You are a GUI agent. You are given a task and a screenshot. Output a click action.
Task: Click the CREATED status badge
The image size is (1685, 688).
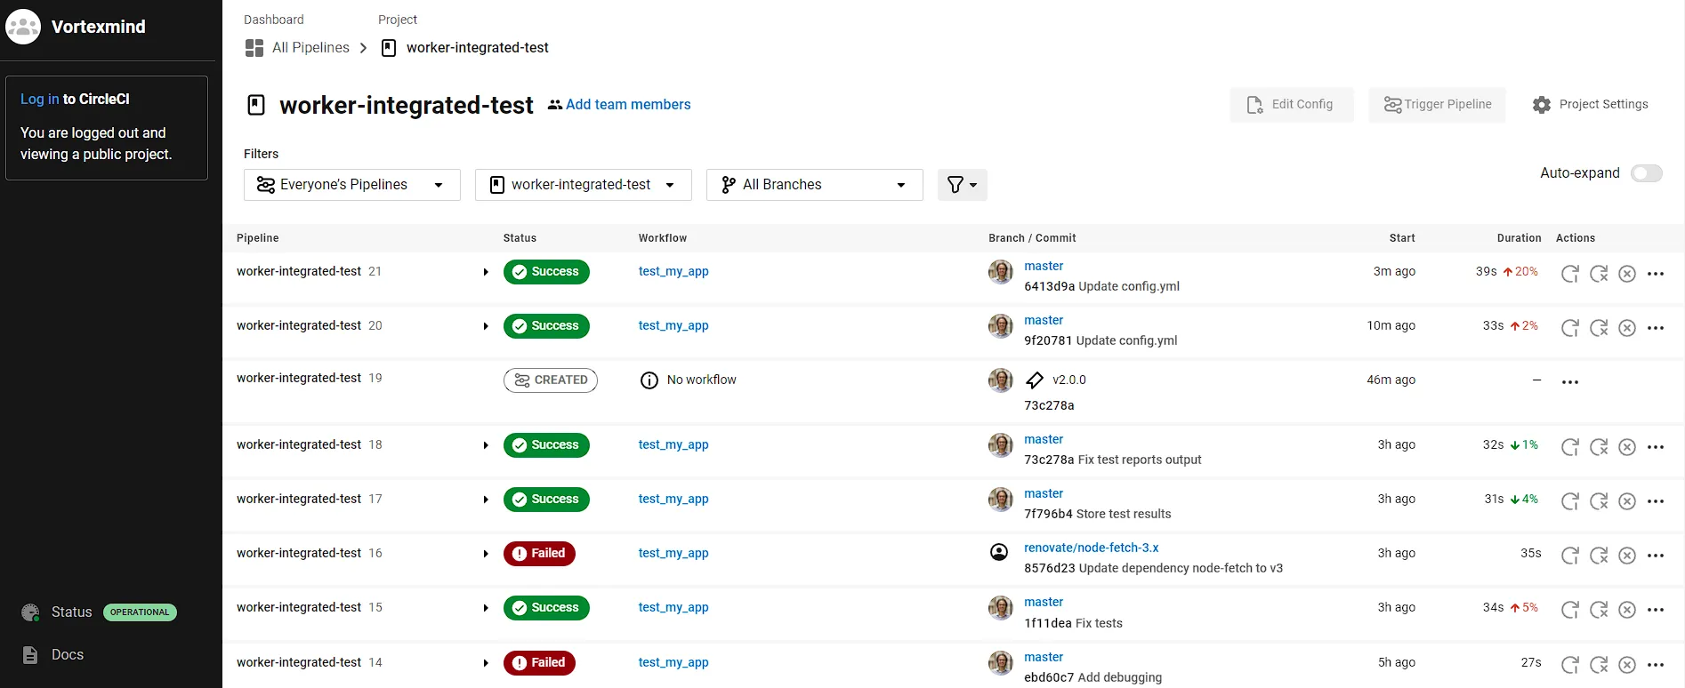coord(551,380)
